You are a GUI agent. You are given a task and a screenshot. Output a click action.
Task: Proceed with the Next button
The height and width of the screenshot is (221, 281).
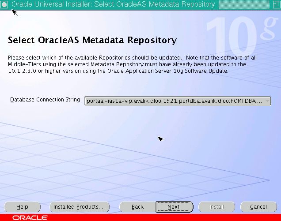[175, 207]
